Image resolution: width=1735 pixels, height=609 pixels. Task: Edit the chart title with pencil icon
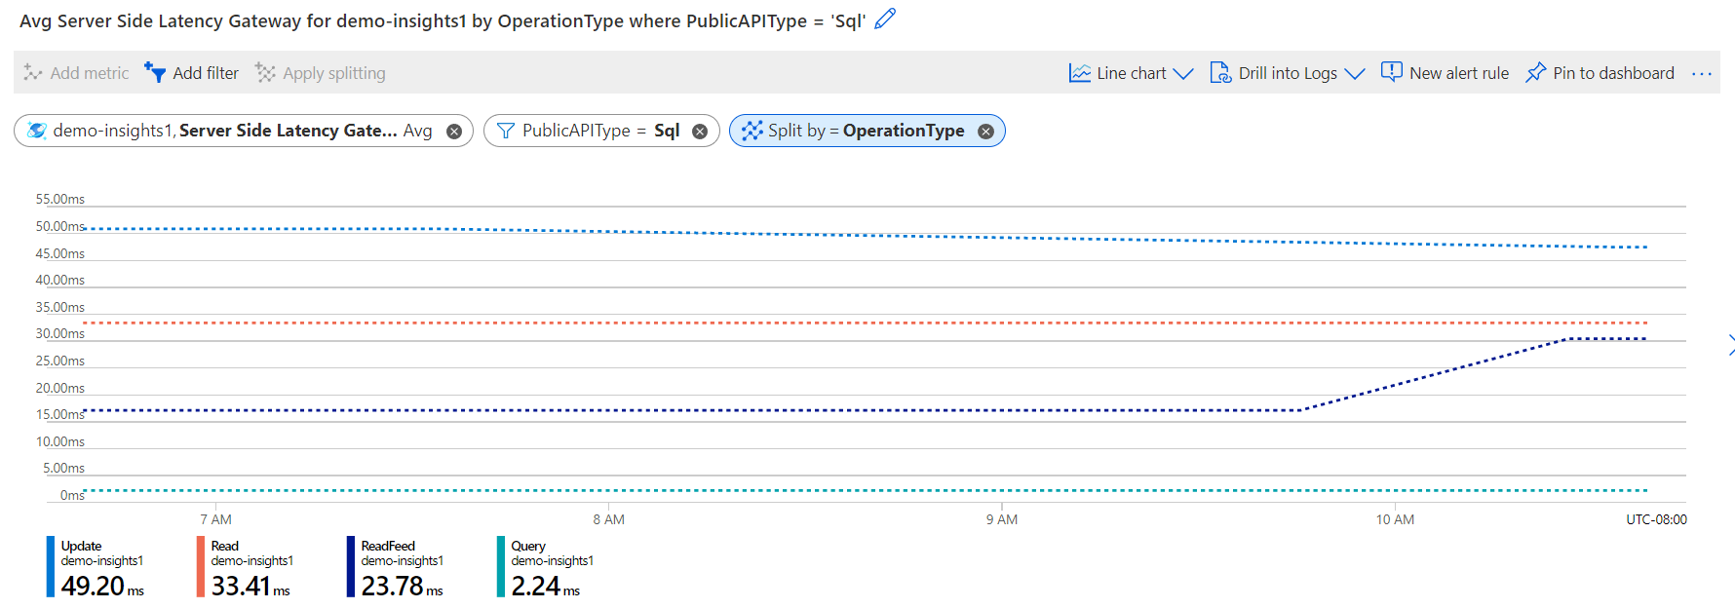885,19
